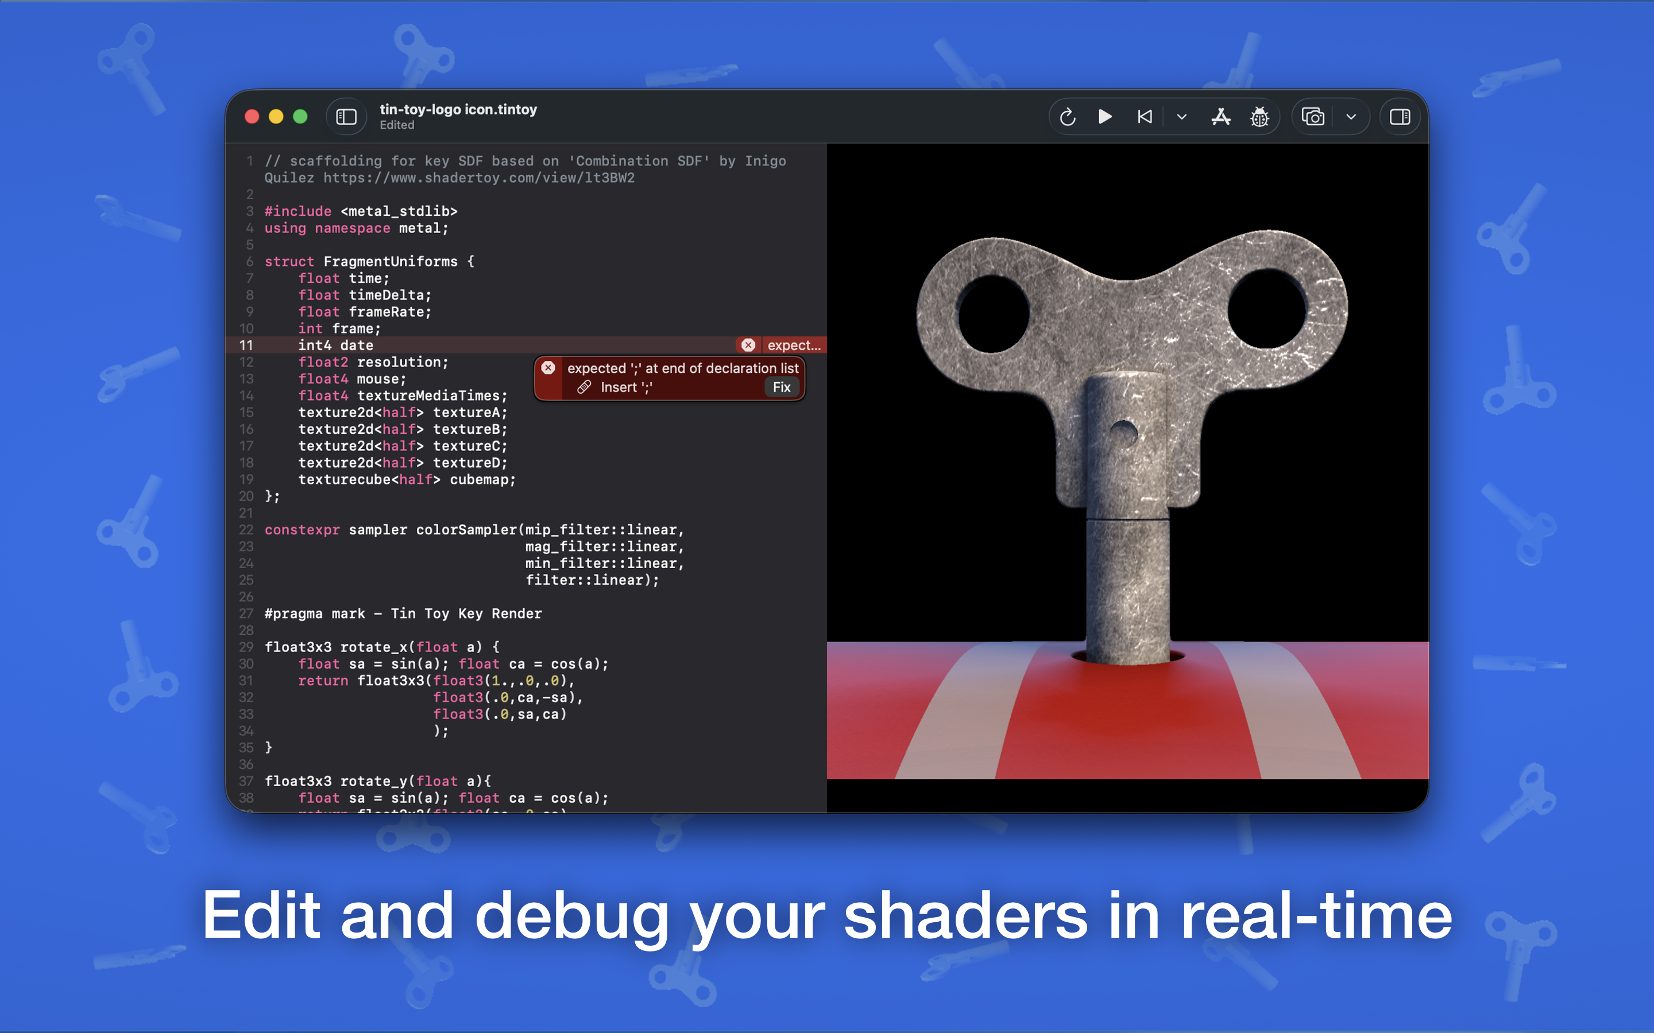Click '#pragma mark – Tin Toy Key Render'

(x=403, y=613)
